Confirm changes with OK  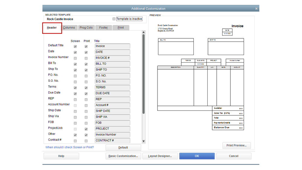pyautogui.click(x=197, y=156)
